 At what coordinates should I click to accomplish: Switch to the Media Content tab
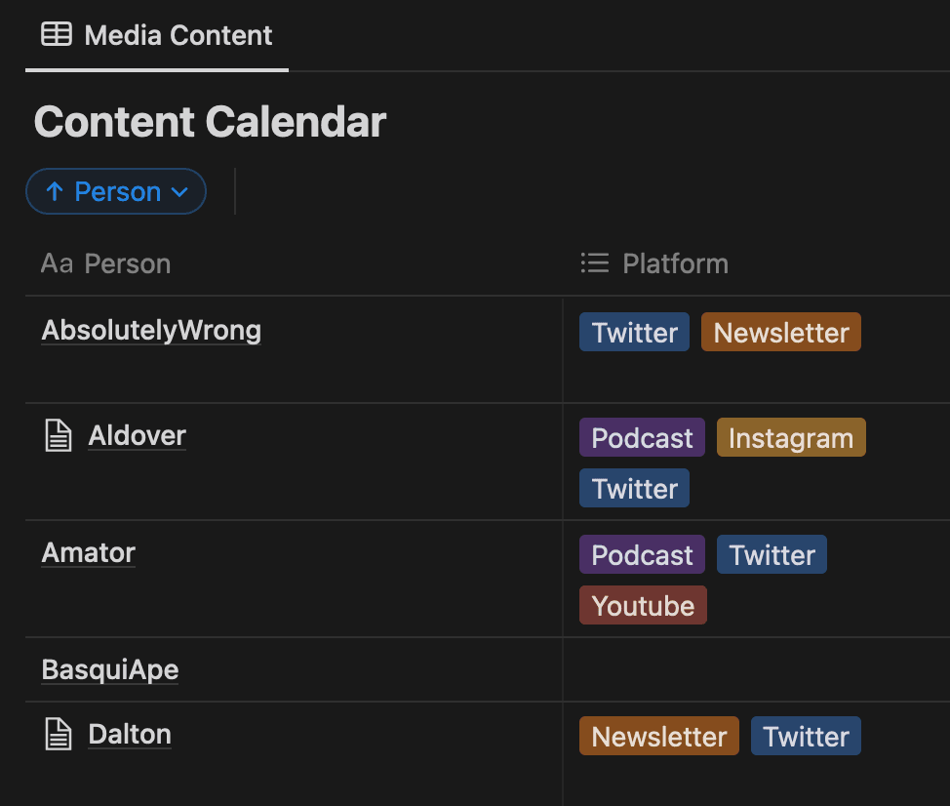pyautogui.click(x=157, y=35)
